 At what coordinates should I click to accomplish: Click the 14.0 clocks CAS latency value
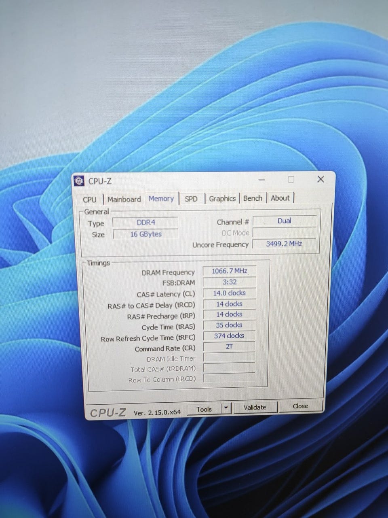[x=229, y=293]
